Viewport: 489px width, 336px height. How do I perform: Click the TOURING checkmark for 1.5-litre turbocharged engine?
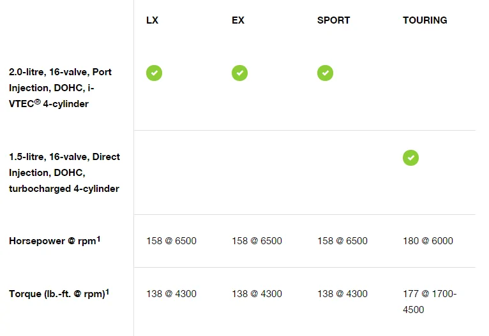pos(410,157)
